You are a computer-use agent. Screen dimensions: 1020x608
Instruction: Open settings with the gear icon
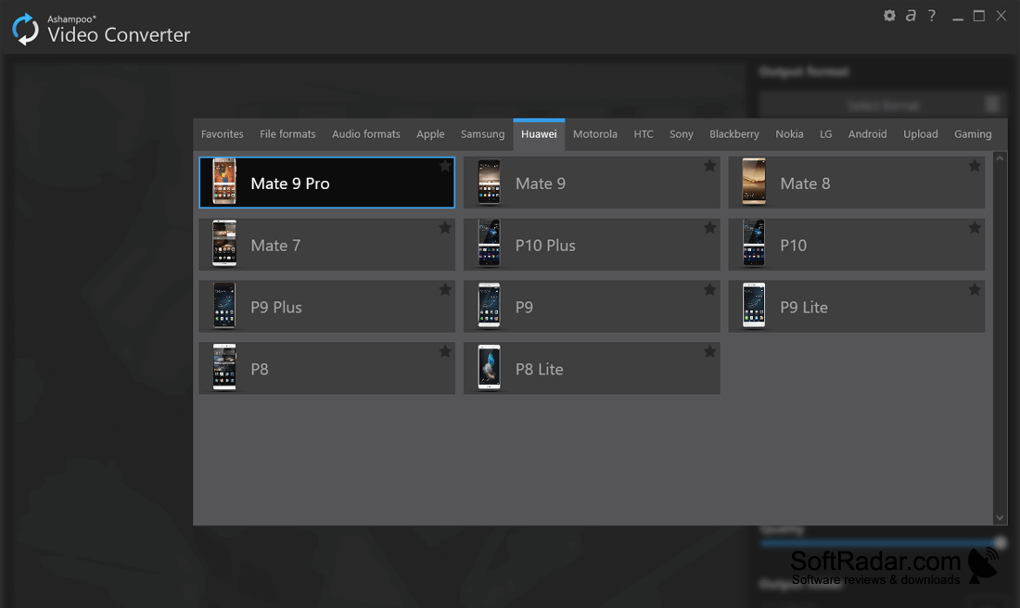(x=889, y=16)
